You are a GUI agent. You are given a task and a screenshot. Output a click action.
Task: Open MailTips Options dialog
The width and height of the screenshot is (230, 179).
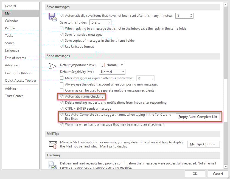coord(203,144)
